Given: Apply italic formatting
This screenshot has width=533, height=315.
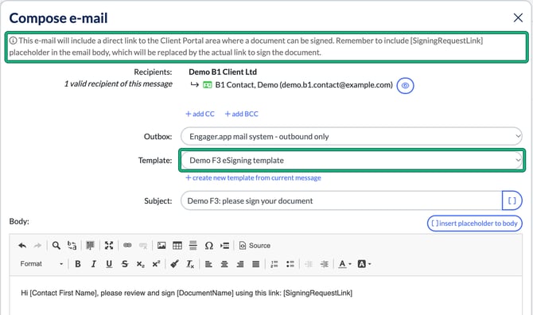Looking at the screenshot, I should [94, 264].
